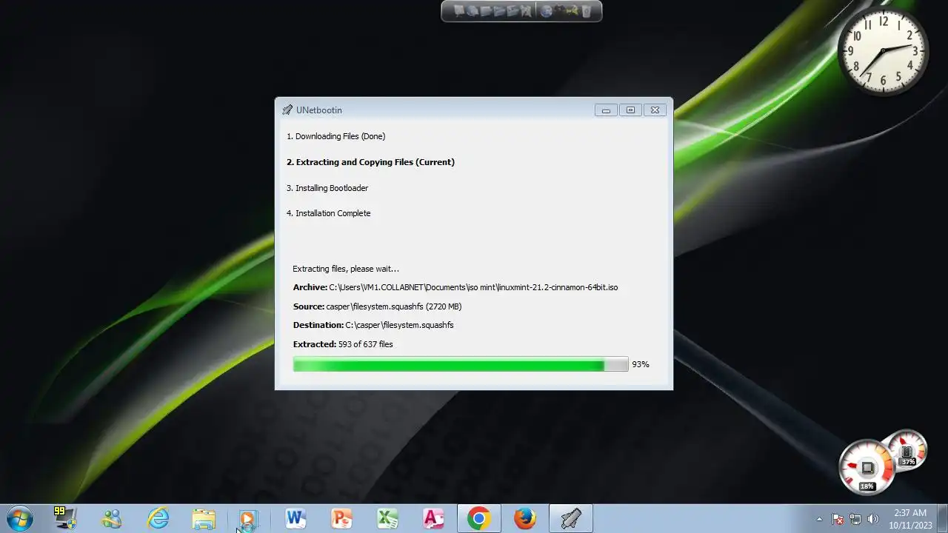Click the CPU meter gadget showing 18%
The height and width of the screenshot is (533, 948).
(x=867, y=467)
